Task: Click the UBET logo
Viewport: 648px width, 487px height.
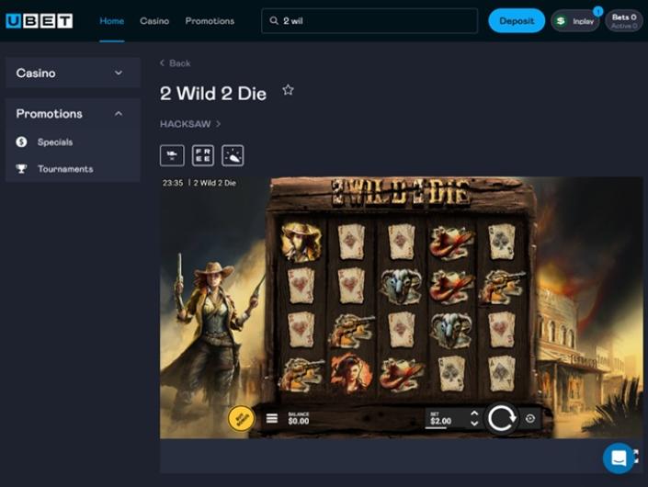Action: 39,20
